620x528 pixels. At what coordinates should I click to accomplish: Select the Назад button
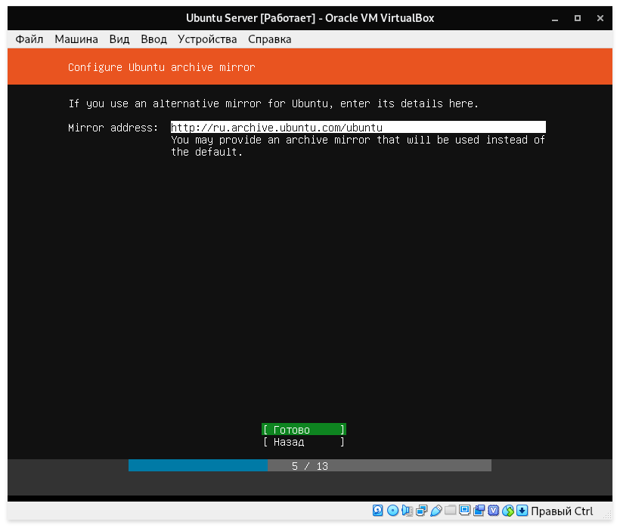303,442
